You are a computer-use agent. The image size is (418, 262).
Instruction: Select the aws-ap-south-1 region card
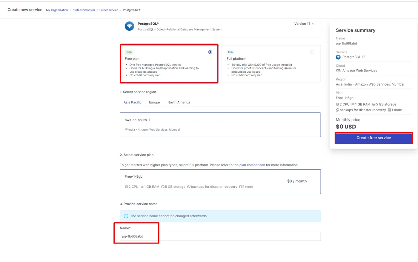220,125
